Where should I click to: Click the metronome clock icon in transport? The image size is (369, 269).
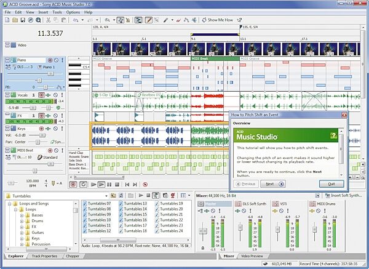click(145, 185)
